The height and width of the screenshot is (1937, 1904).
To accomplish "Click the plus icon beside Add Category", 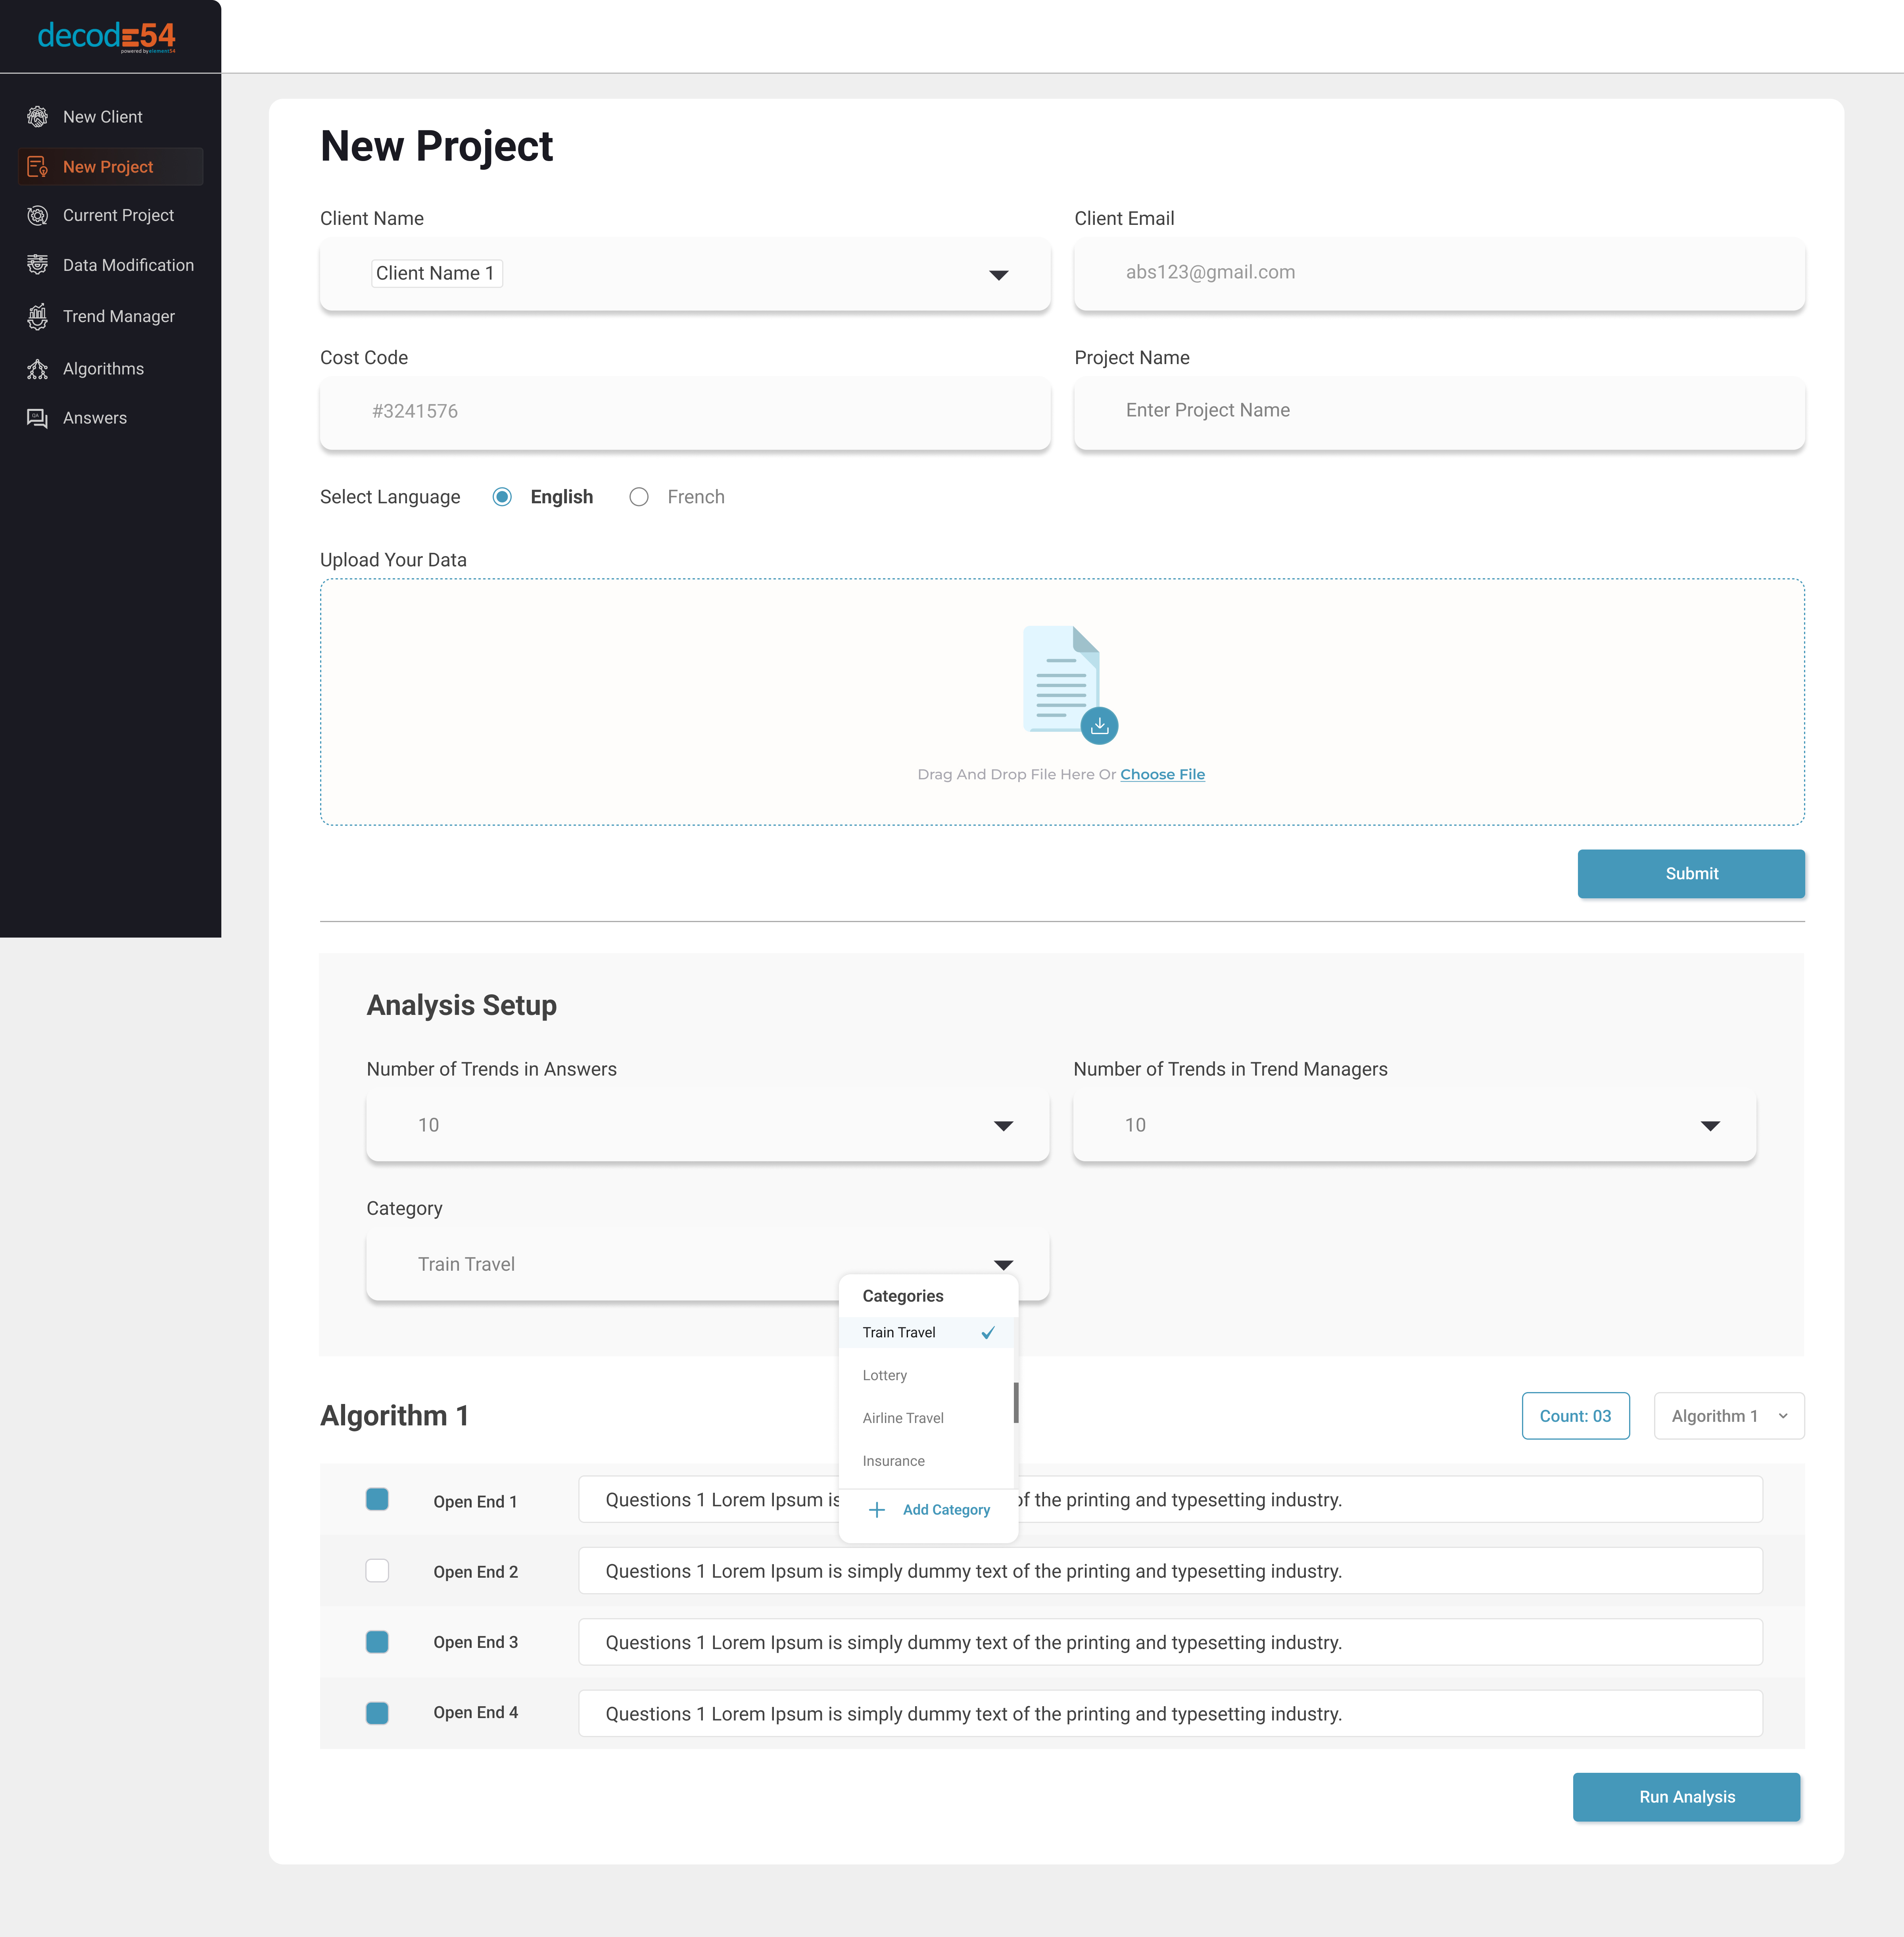I will [877, 1510].
